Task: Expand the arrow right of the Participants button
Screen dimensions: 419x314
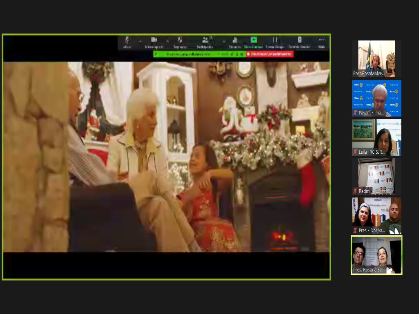Action: click(223, 41)
